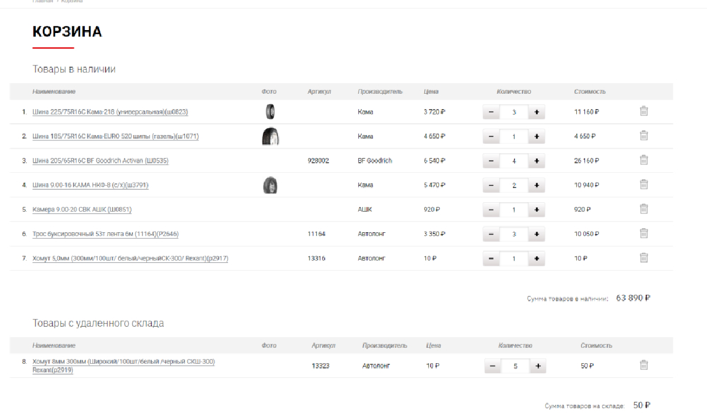707x418 pixels.
Task: Edit quantity field for BF Goodrich tire
Action: click(x=514, y=161)
